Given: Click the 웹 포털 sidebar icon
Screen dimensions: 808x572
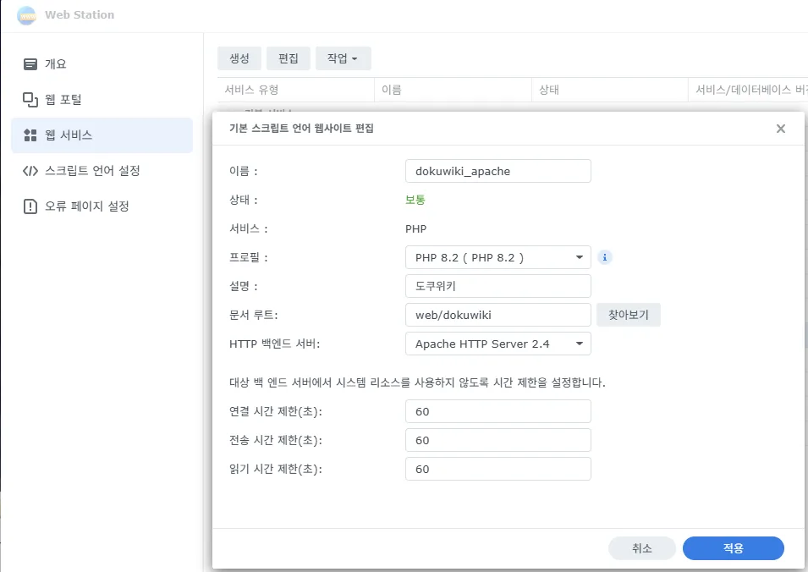Looking at the screenshot, I should coord(30,99).
